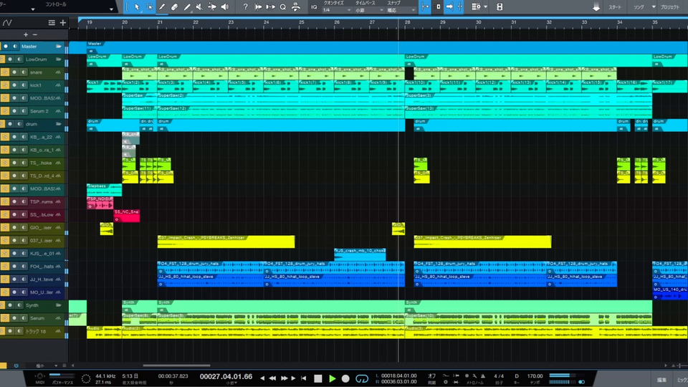Click the question mark help icon
688x387 pixels.
click(x=246, y=6)
